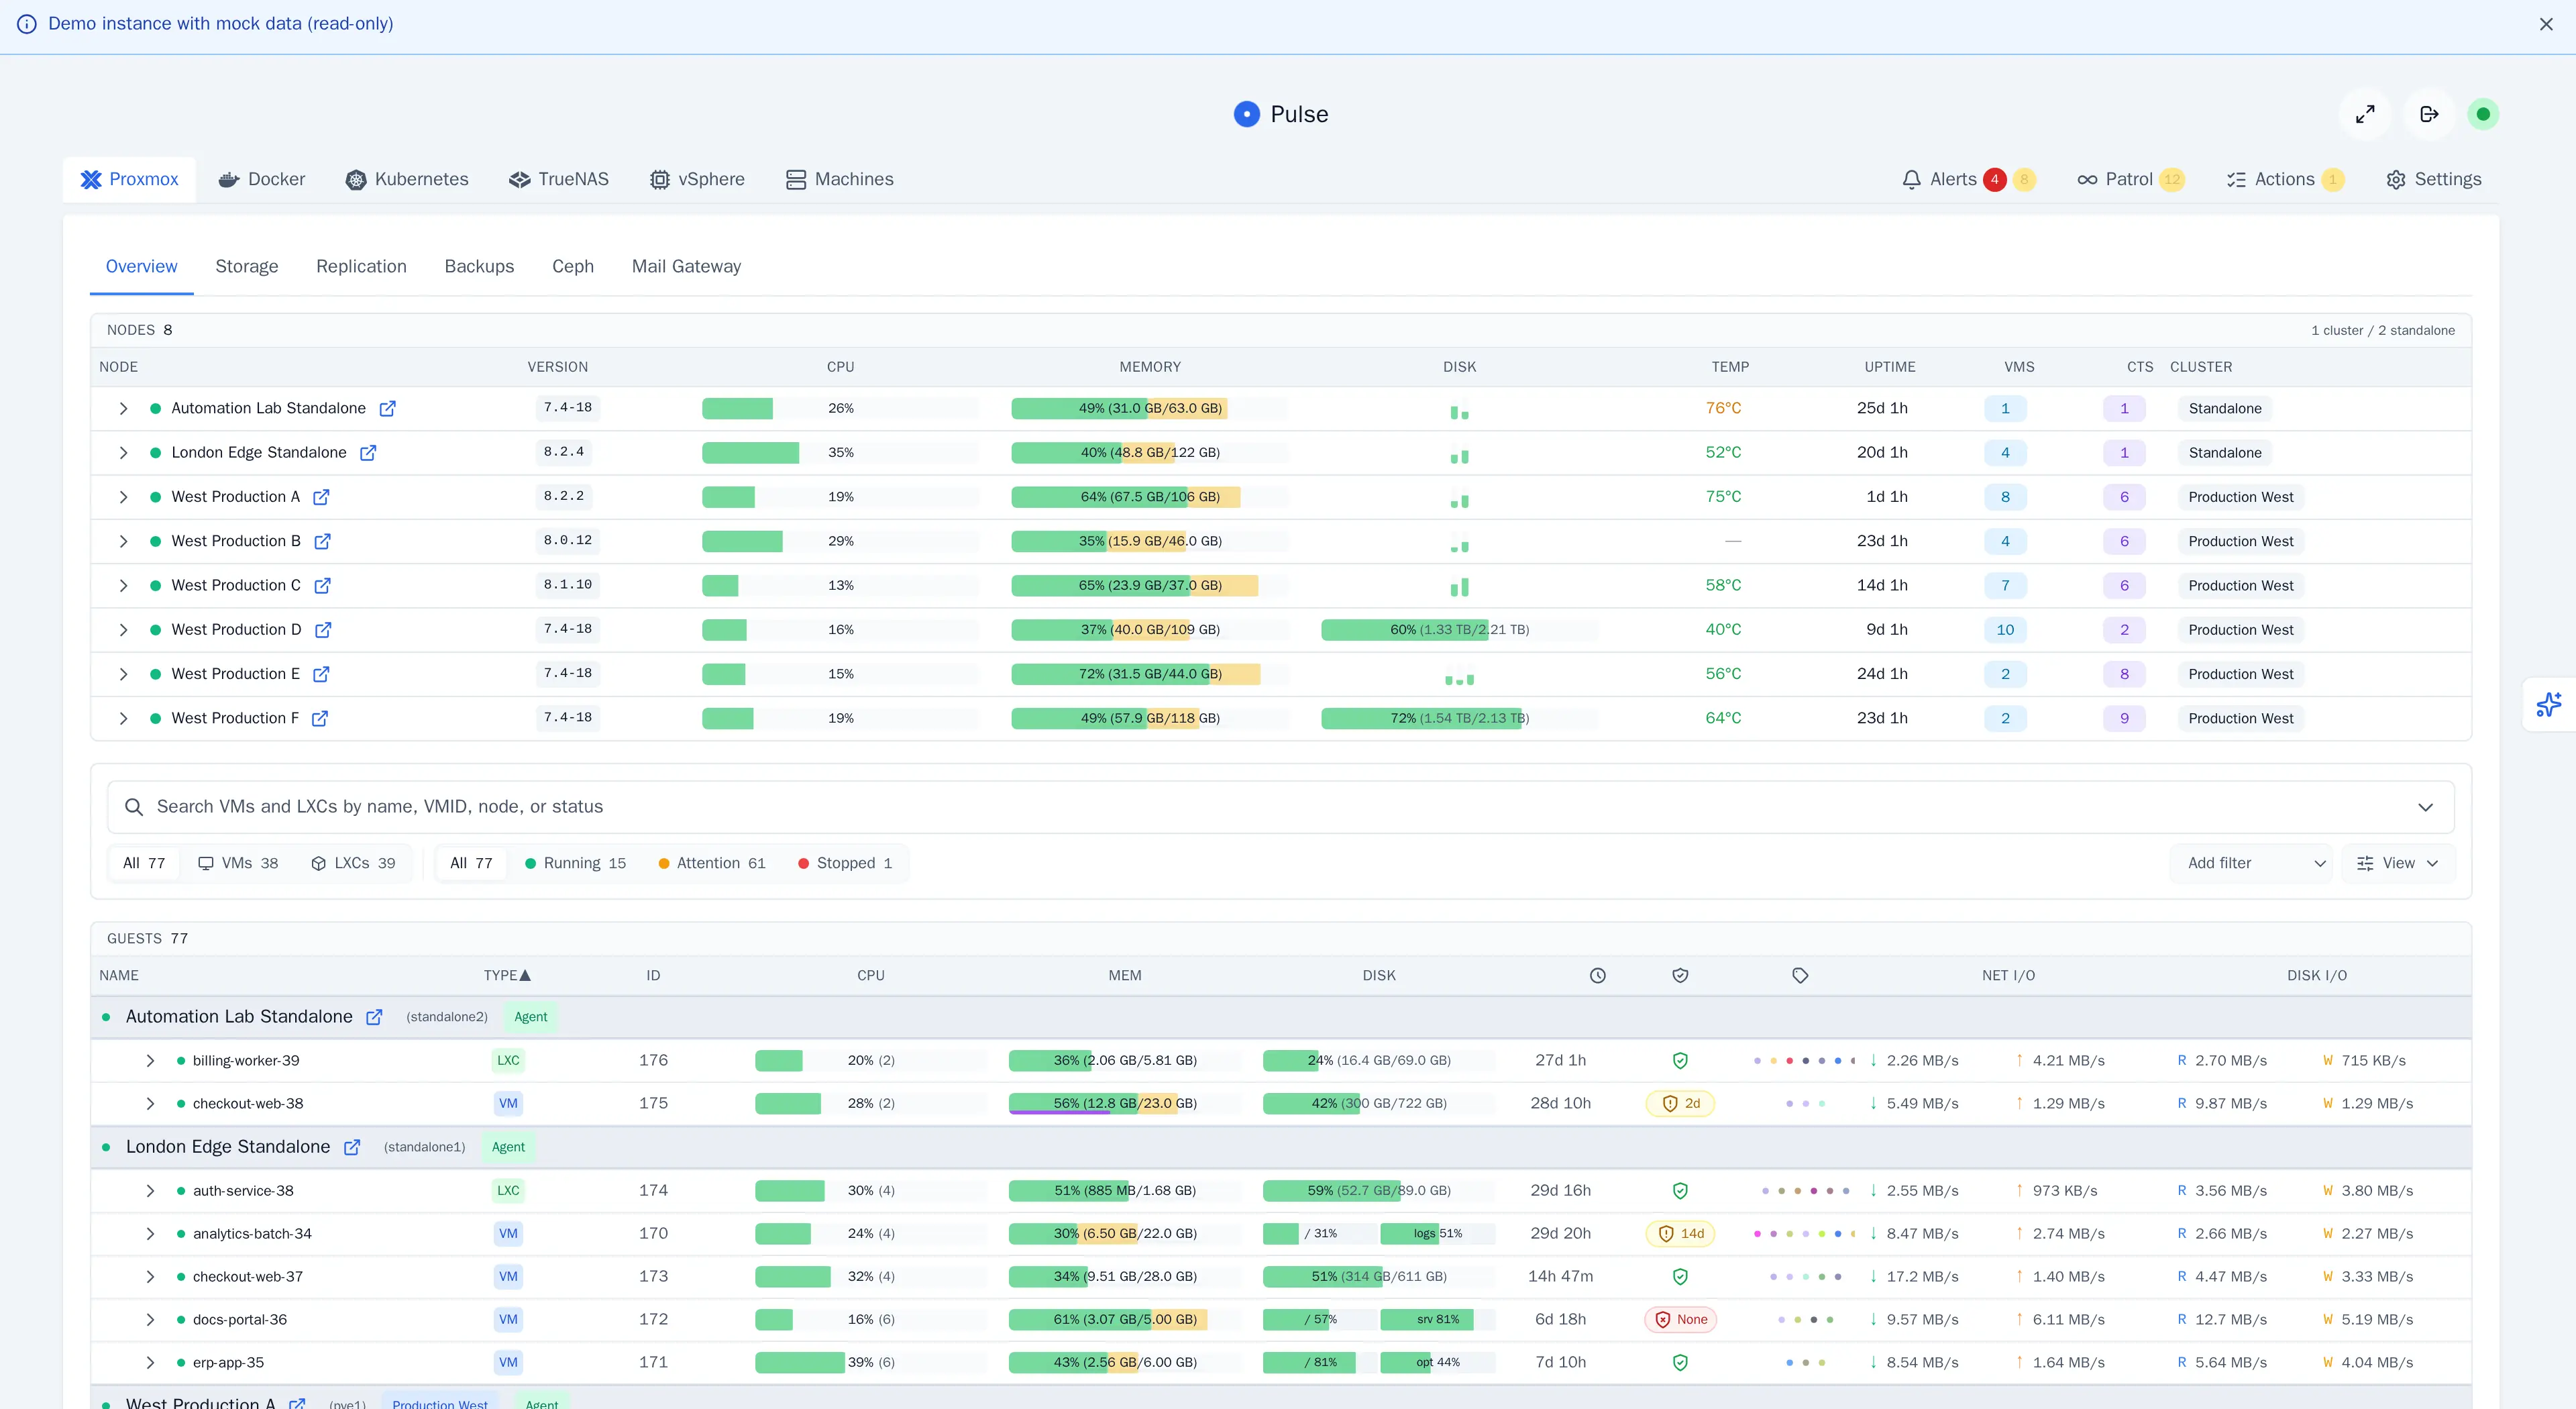Expand Automation Lab Standalone node row
The width and height of the screenshot is (2576, 1409).
[123, 408]
